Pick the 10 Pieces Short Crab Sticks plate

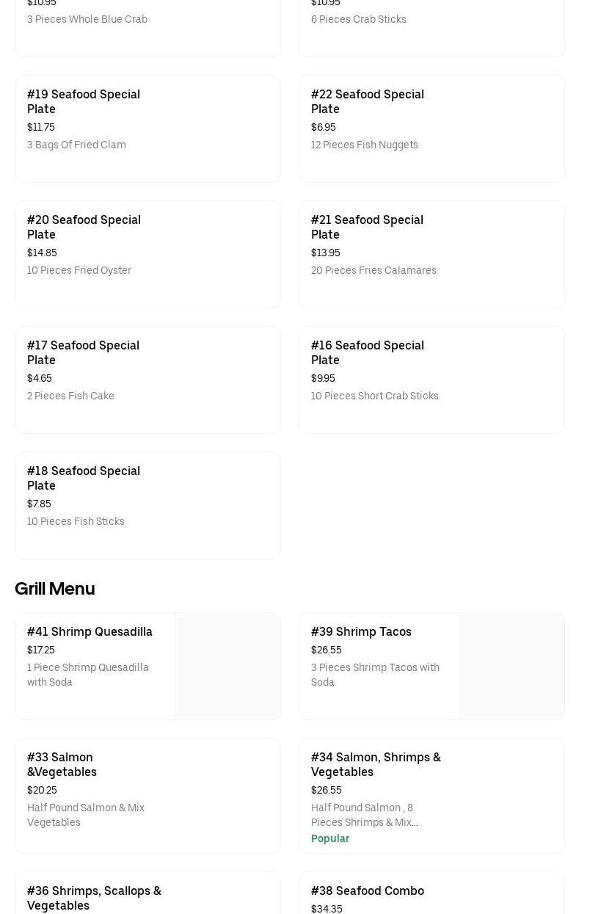click(x=431, y=380)
